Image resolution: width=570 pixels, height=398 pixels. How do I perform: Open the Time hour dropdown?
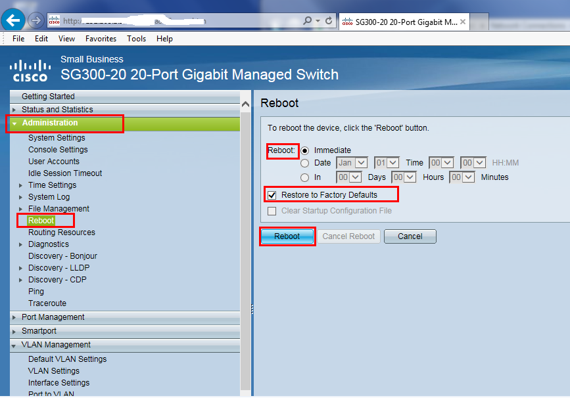[441, 163]
